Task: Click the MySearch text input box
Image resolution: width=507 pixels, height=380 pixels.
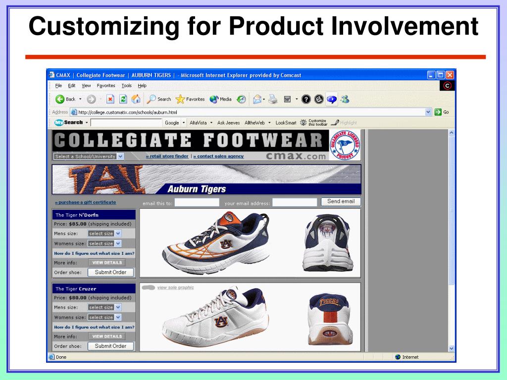Action: click(x=126, y=123)
